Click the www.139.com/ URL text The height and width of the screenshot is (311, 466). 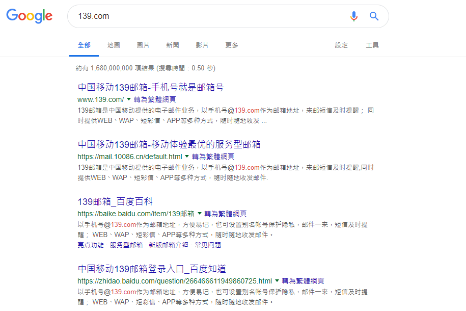pos(101,99)
